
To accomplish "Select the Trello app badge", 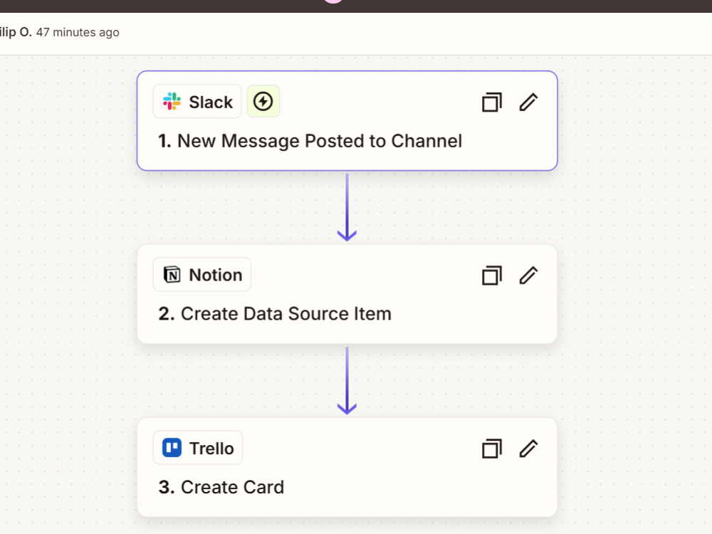I will (198, 448).
